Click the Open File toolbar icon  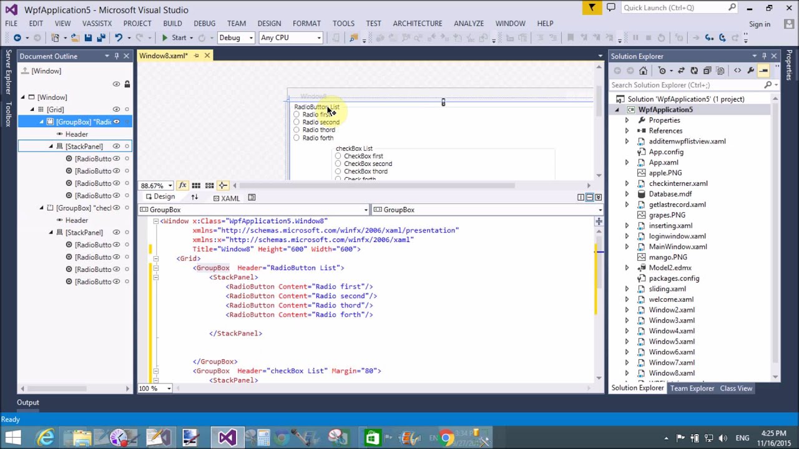click(75, 37)
